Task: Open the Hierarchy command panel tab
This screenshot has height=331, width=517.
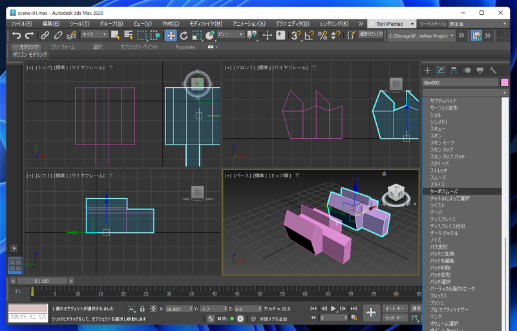Action: pos(454,70)
